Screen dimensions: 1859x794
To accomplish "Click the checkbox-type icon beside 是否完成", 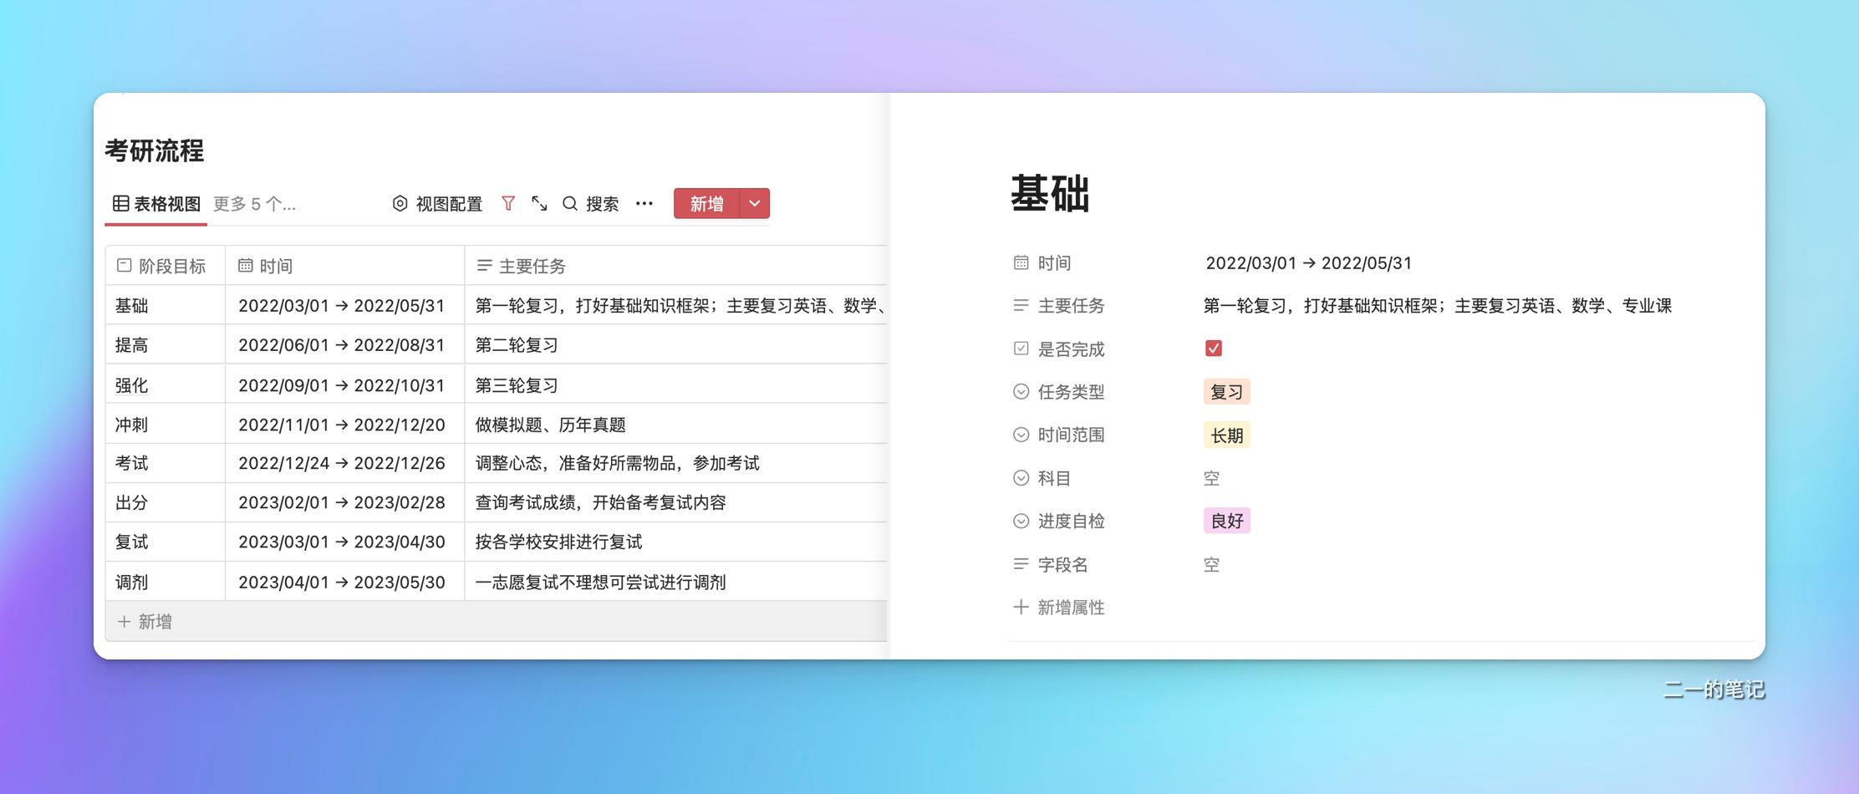I will pos(1020,349).
